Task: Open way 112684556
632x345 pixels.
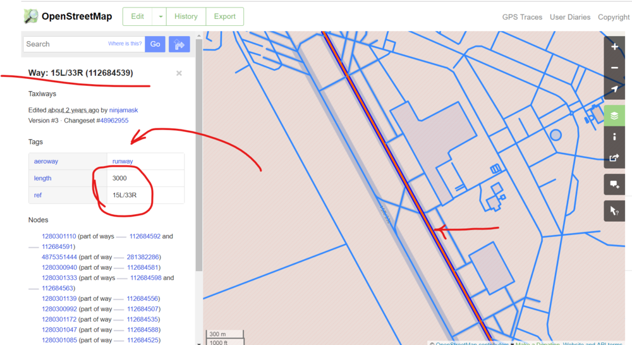Action: pos(142,299)
